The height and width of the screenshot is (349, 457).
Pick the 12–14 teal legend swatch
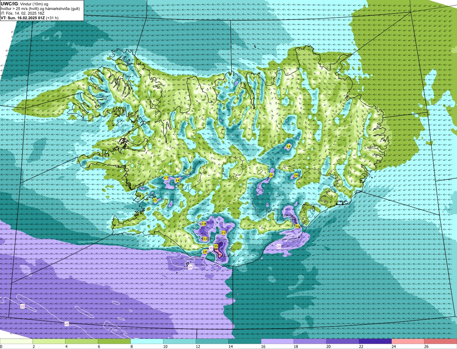click(x=212, y=341)
